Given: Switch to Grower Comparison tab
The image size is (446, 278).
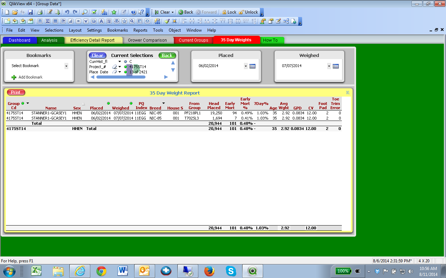Looking at the screenshot, I should (147, 40).
